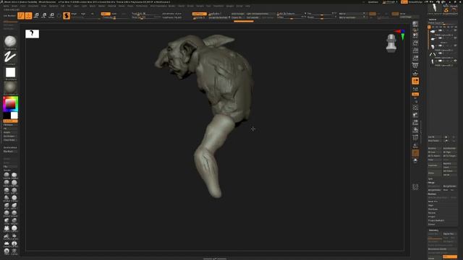Toggle the orange Menus button
Screen dimensions: 463x260
[x=404, y=1]
